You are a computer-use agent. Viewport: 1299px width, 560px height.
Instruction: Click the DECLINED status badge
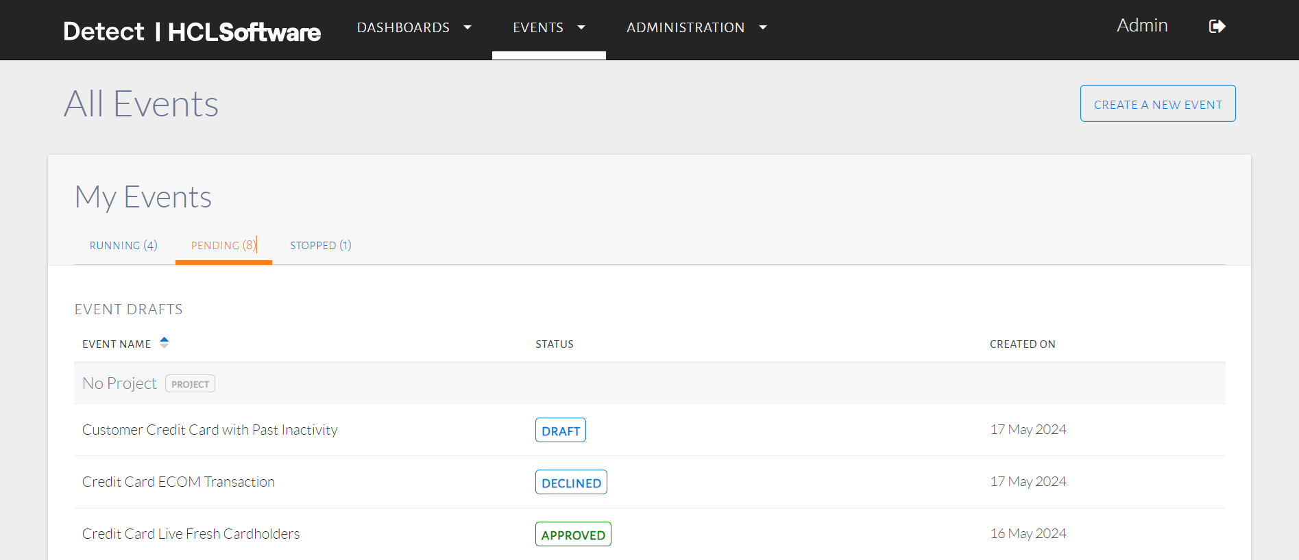click(571, 483)
